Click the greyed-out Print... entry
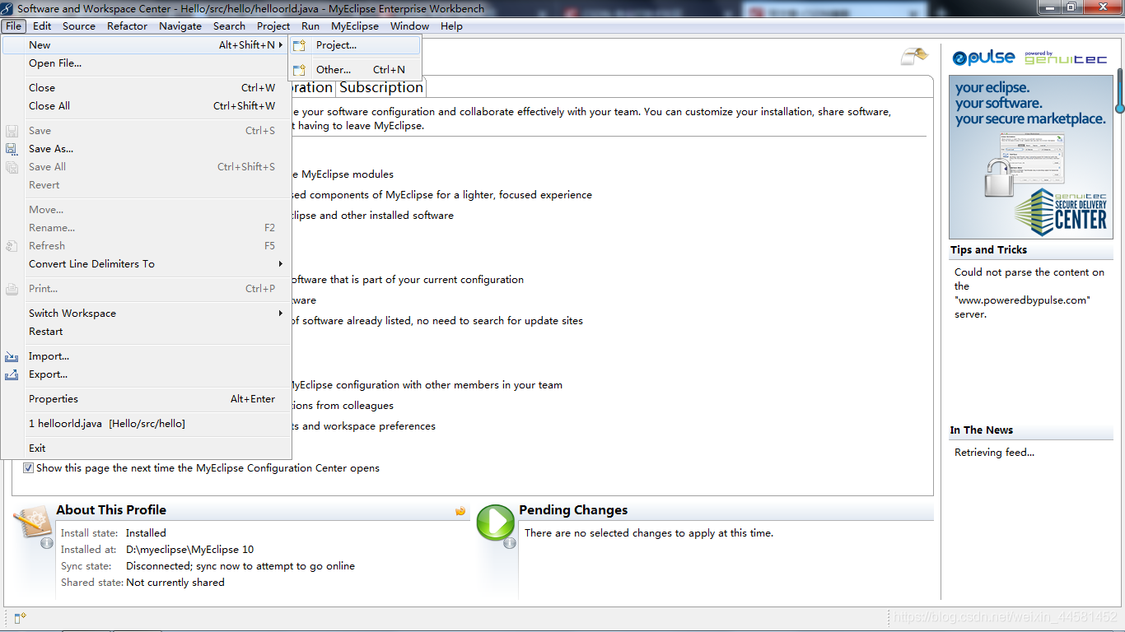This screenshot has width=1125, height=632. coord(146,289)
